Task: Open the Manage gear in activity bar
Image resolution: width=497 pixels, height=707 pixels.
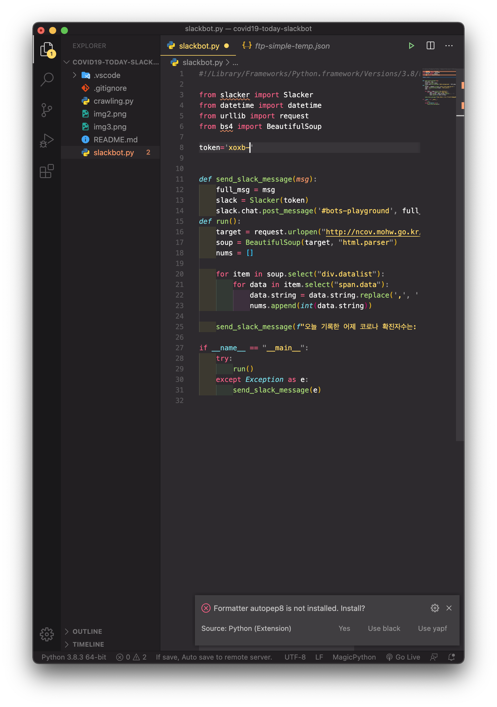Action: 47,634
